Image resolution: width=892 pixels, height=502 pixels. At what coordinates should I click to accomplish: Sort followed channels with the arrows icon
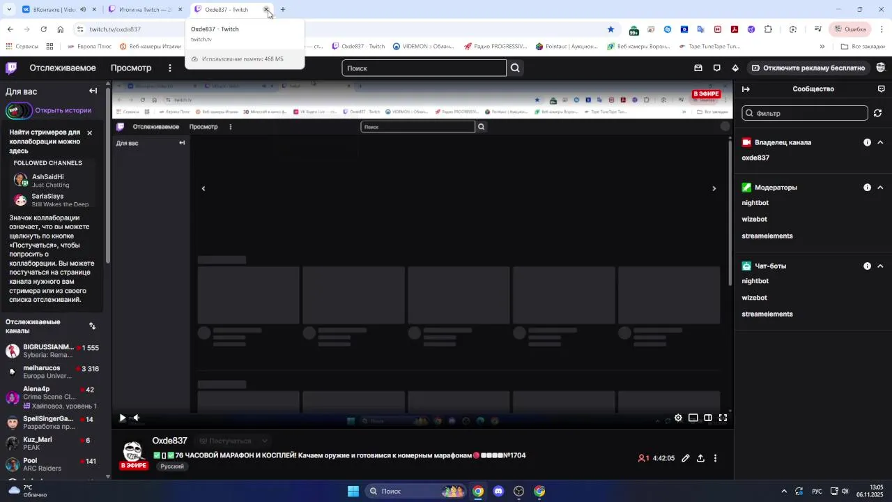pyautogui.click(x=93, y=326)
